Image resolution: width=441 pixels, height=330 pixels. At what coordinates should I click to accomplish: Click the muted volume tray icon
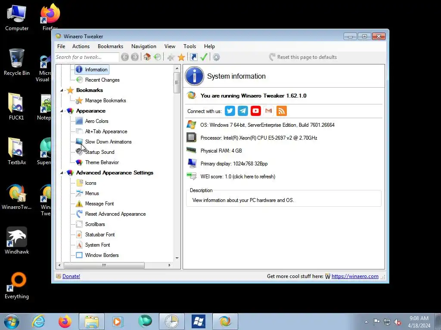(x=398, y=322)
